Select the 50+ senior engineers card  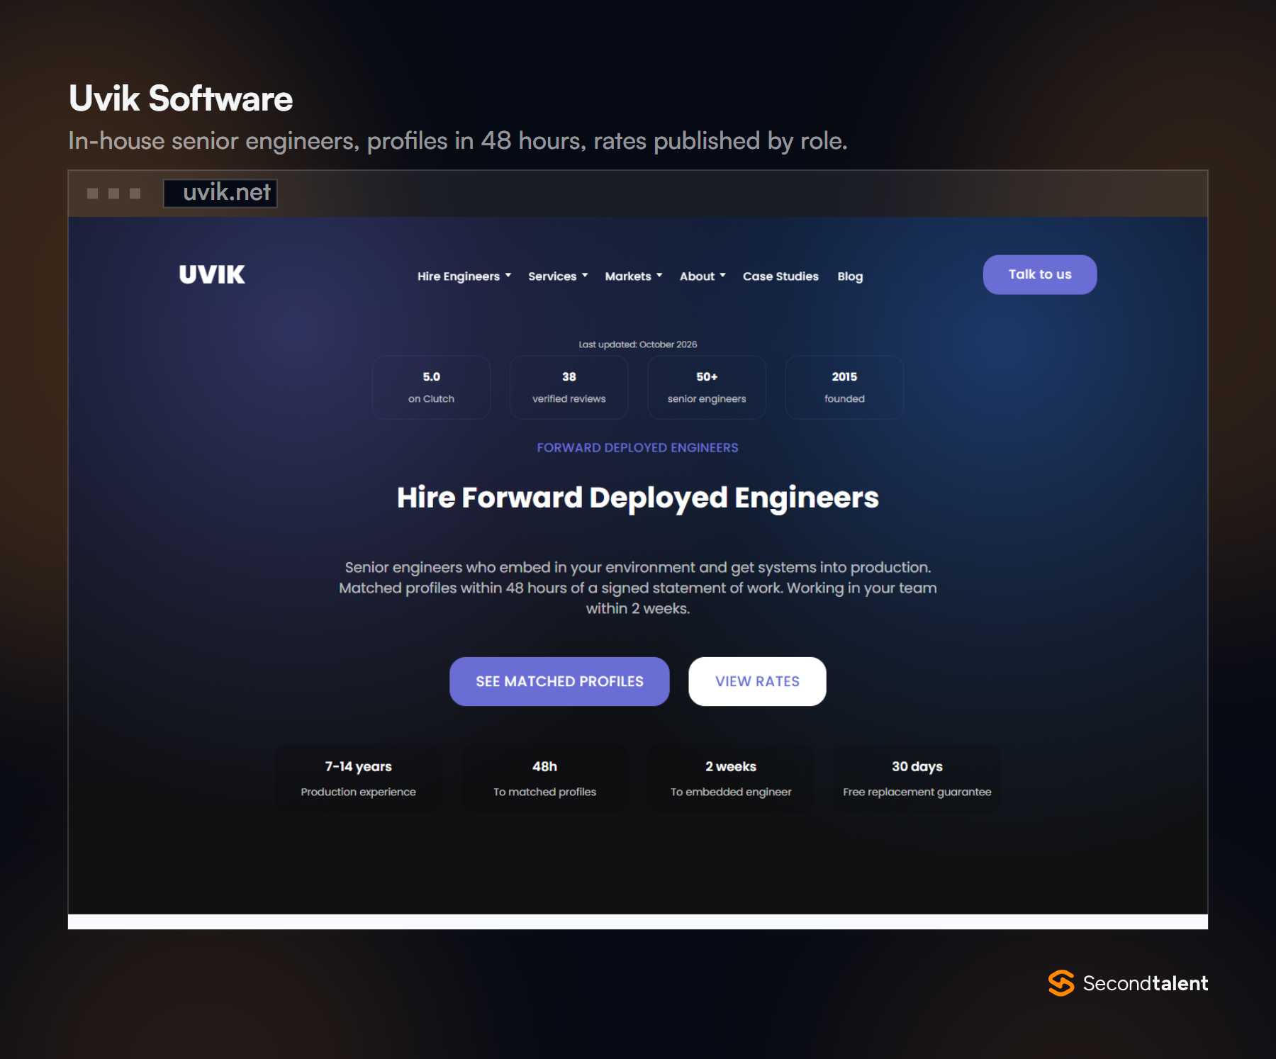click(x=707, y=387)
